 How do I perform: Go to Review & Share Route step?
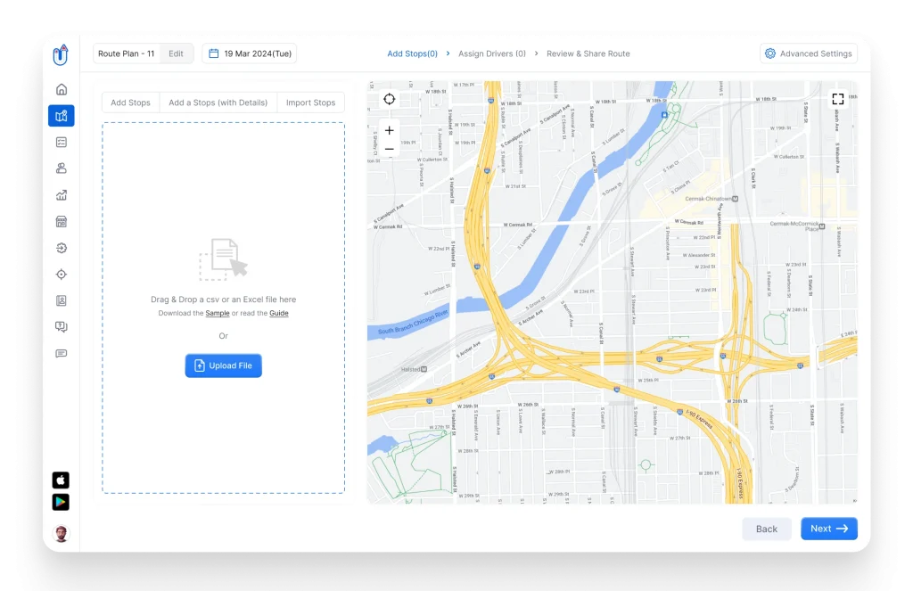[588, 53]
